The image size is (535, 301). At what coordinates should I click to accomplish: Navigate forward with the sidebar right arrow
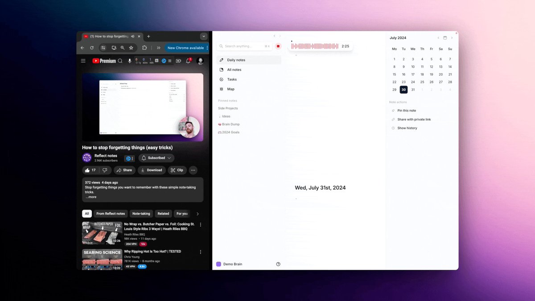(x=280, y=36)
